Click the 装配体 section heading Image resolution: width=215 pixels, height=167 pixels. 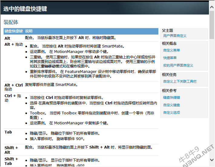tap(11, 22)
